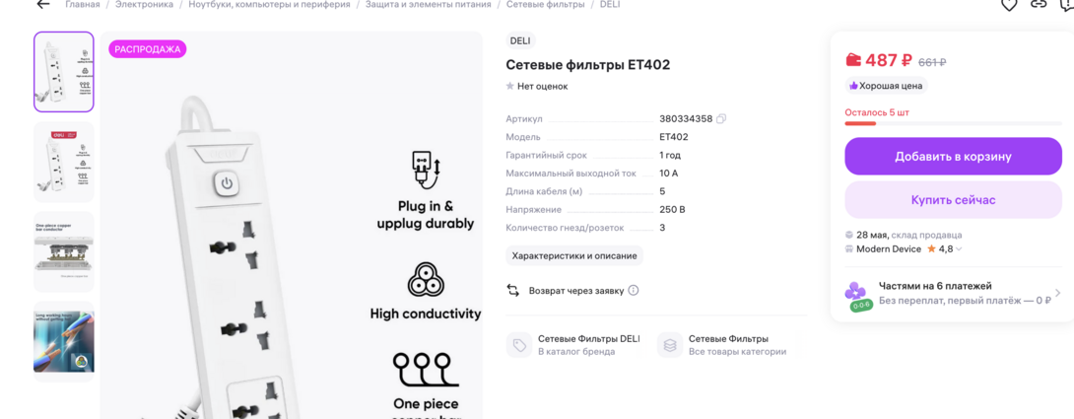
Task: Select first product thumbnail
Action: point(64,72)
